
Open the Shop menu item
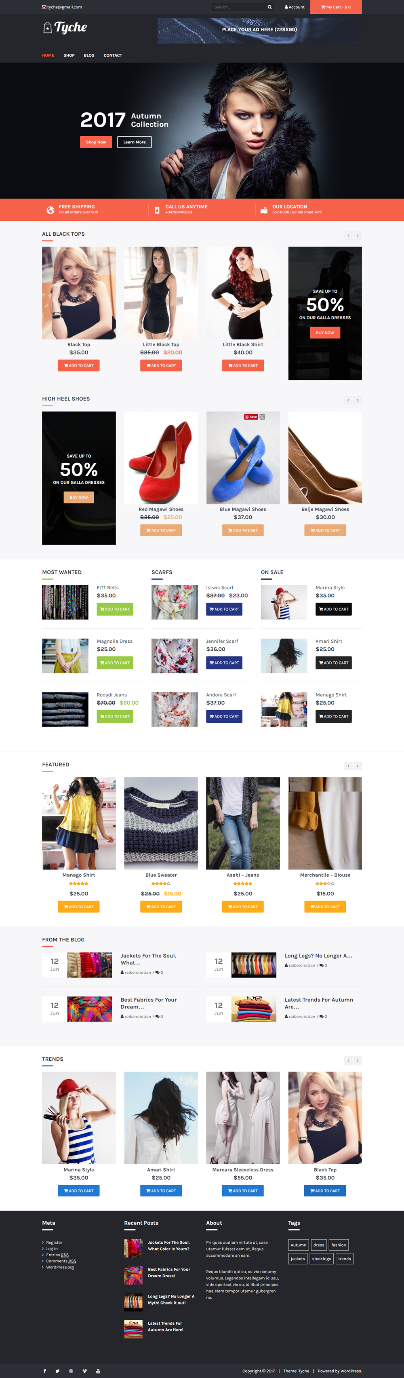[69, 55]
